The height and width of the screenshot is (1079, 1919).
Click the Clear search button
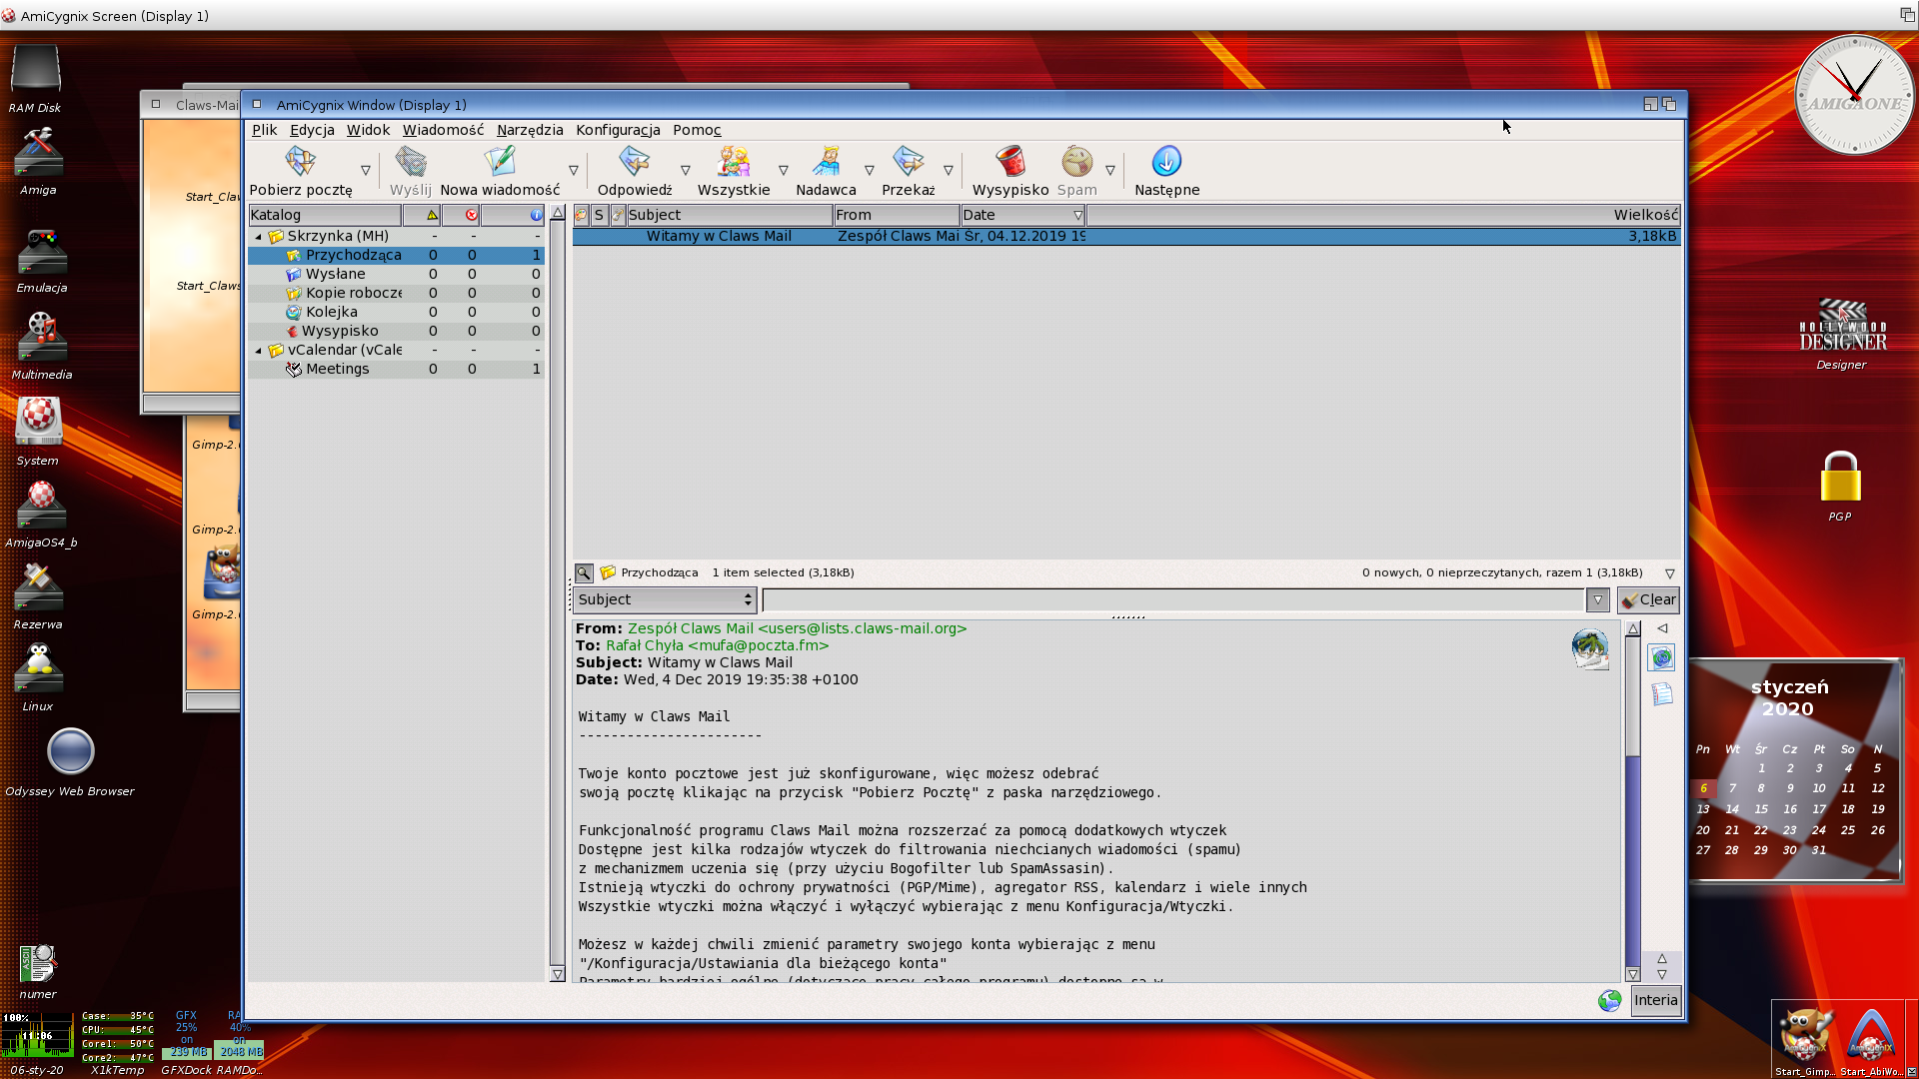point(1648,599)
